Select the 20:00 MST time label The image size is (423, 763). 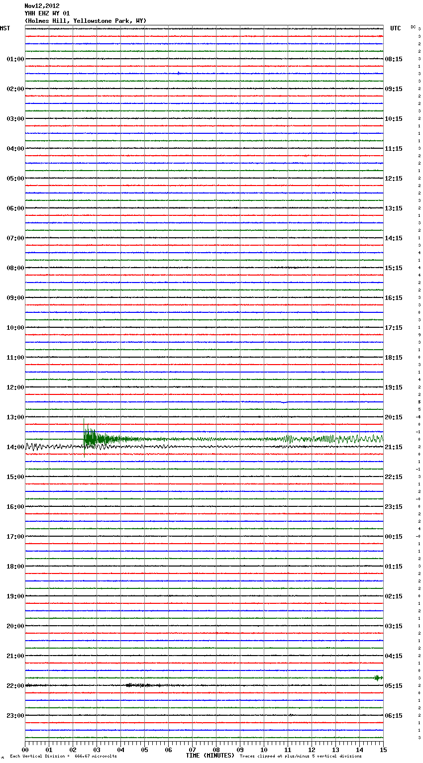point(15,626)
